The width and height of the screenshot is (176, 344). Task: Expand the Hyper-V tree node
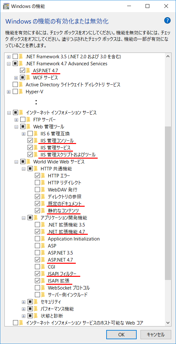tap(9, 92)
